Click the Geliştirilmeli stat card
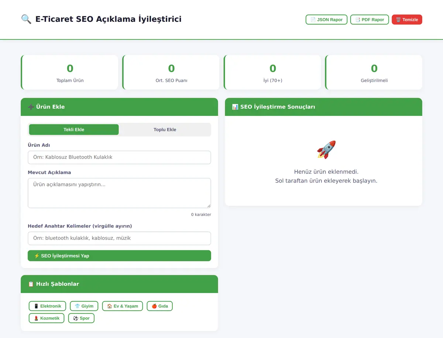The width and height of the screenshot is (443, 338). pyautogui.click(x=374, y=72)
